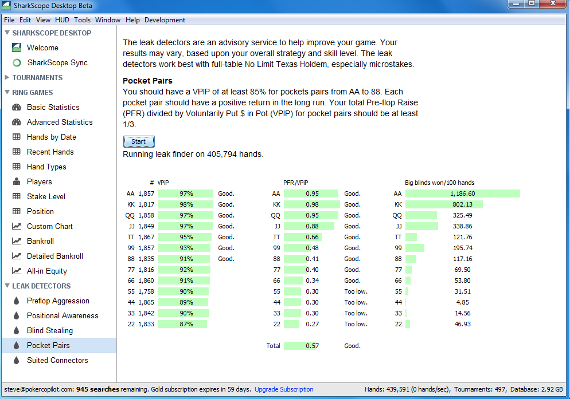Click the Blind Stealing droplet icon
This screenshot has height=399, width=570.
tap(17, 330)
